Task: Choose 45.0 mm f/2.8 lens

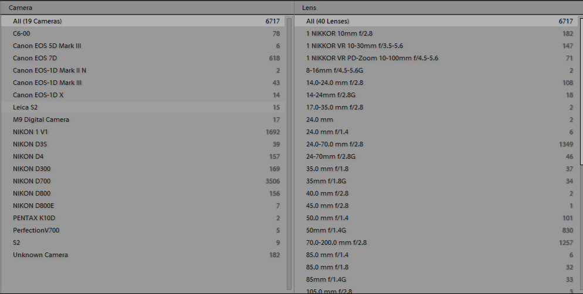Action: (437, 206)
